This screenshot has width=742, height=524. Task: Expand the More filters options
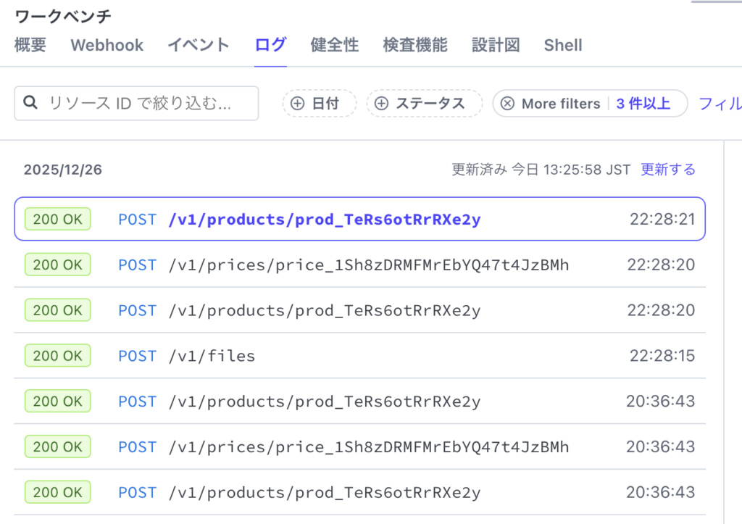point(560,103)
